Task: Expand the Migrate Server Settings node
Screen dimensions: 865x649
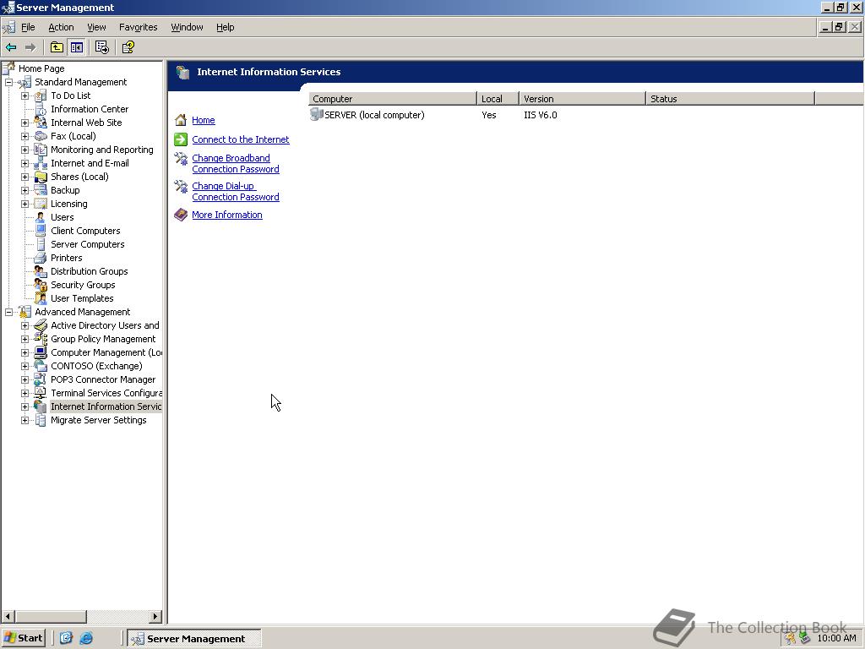Action: (24, 420)
